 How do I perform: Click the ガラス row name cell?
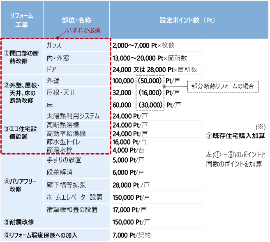(54, 45)
